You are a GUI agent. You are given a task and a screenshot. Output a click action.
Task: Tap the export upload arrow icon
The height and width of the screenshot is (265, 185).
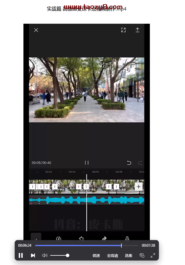(x=137, y=30)
